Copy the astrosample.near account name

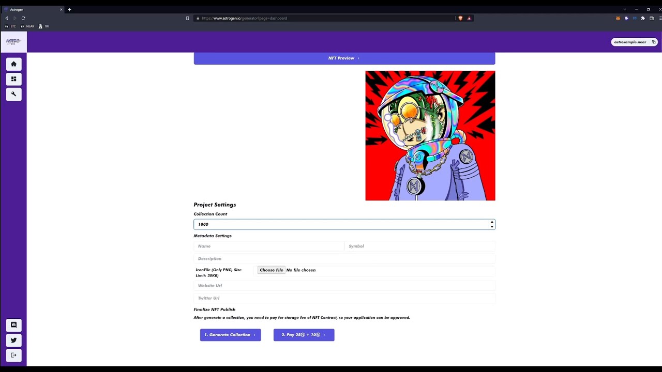(654, 42)
